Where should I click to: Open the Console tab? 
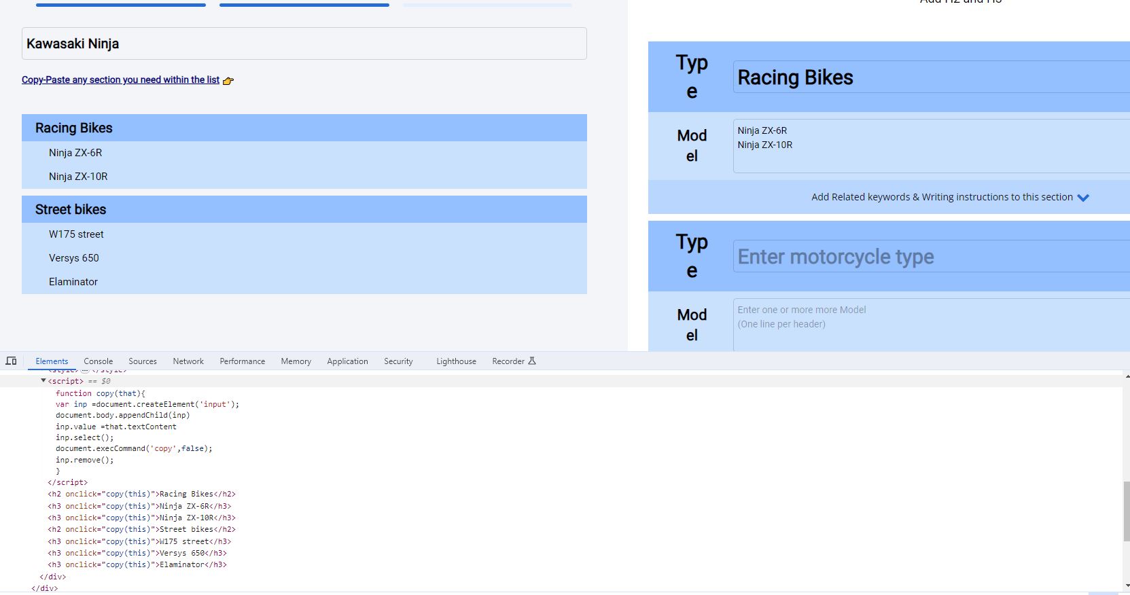tap(99, 361)
